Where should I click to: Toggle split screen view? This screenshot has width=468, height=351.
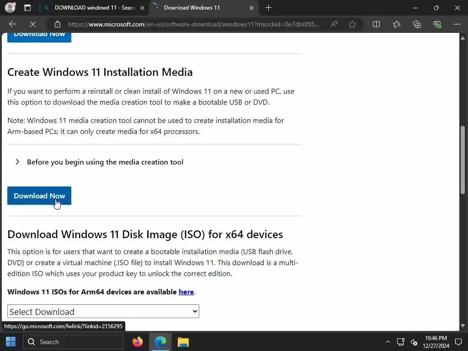(x=377, y=24)
